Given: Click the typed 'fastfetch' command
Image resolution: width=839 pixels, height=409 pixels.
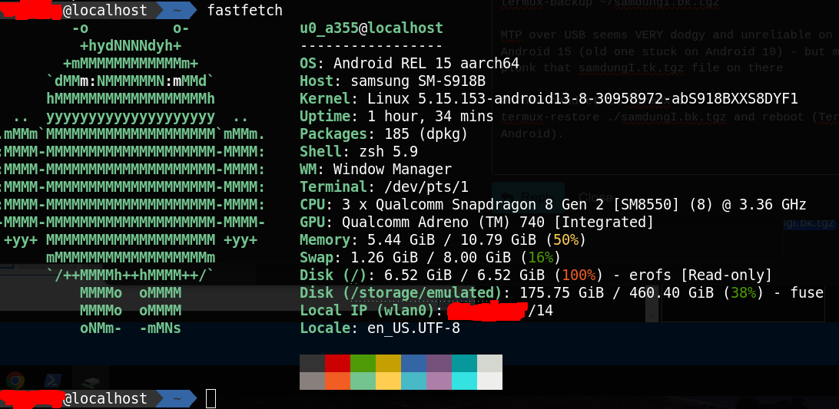Looking at the screenshot, I should 244,10.
